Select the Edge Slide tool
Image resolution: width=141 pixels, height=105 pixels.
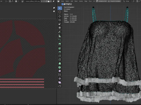pos(60,75)
